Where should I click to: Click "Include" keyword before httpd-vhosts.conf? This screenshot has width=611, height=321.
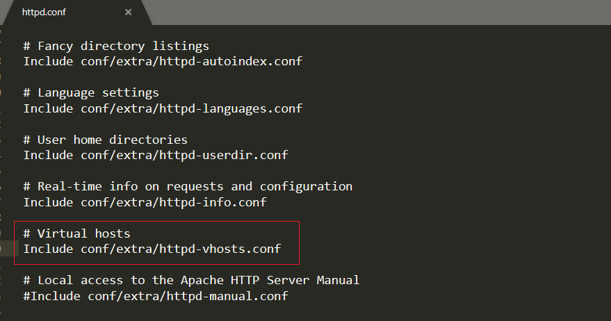pos(48,249)
